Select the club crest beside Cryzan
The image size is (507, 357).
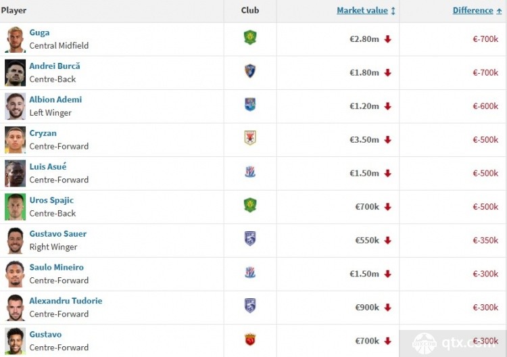tap(250, 138)
